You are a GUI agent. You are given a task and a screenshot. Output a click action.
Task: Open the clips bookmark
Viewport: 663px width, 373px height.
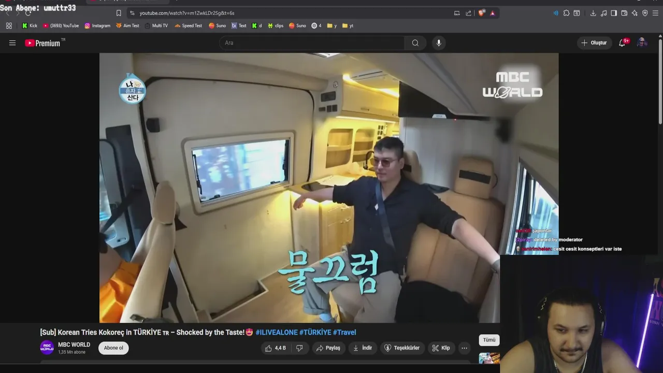point(276,25)
